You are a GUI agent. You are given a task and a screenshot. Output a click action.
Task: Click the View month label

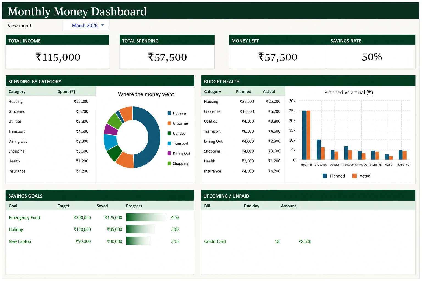tap(20, 26)
